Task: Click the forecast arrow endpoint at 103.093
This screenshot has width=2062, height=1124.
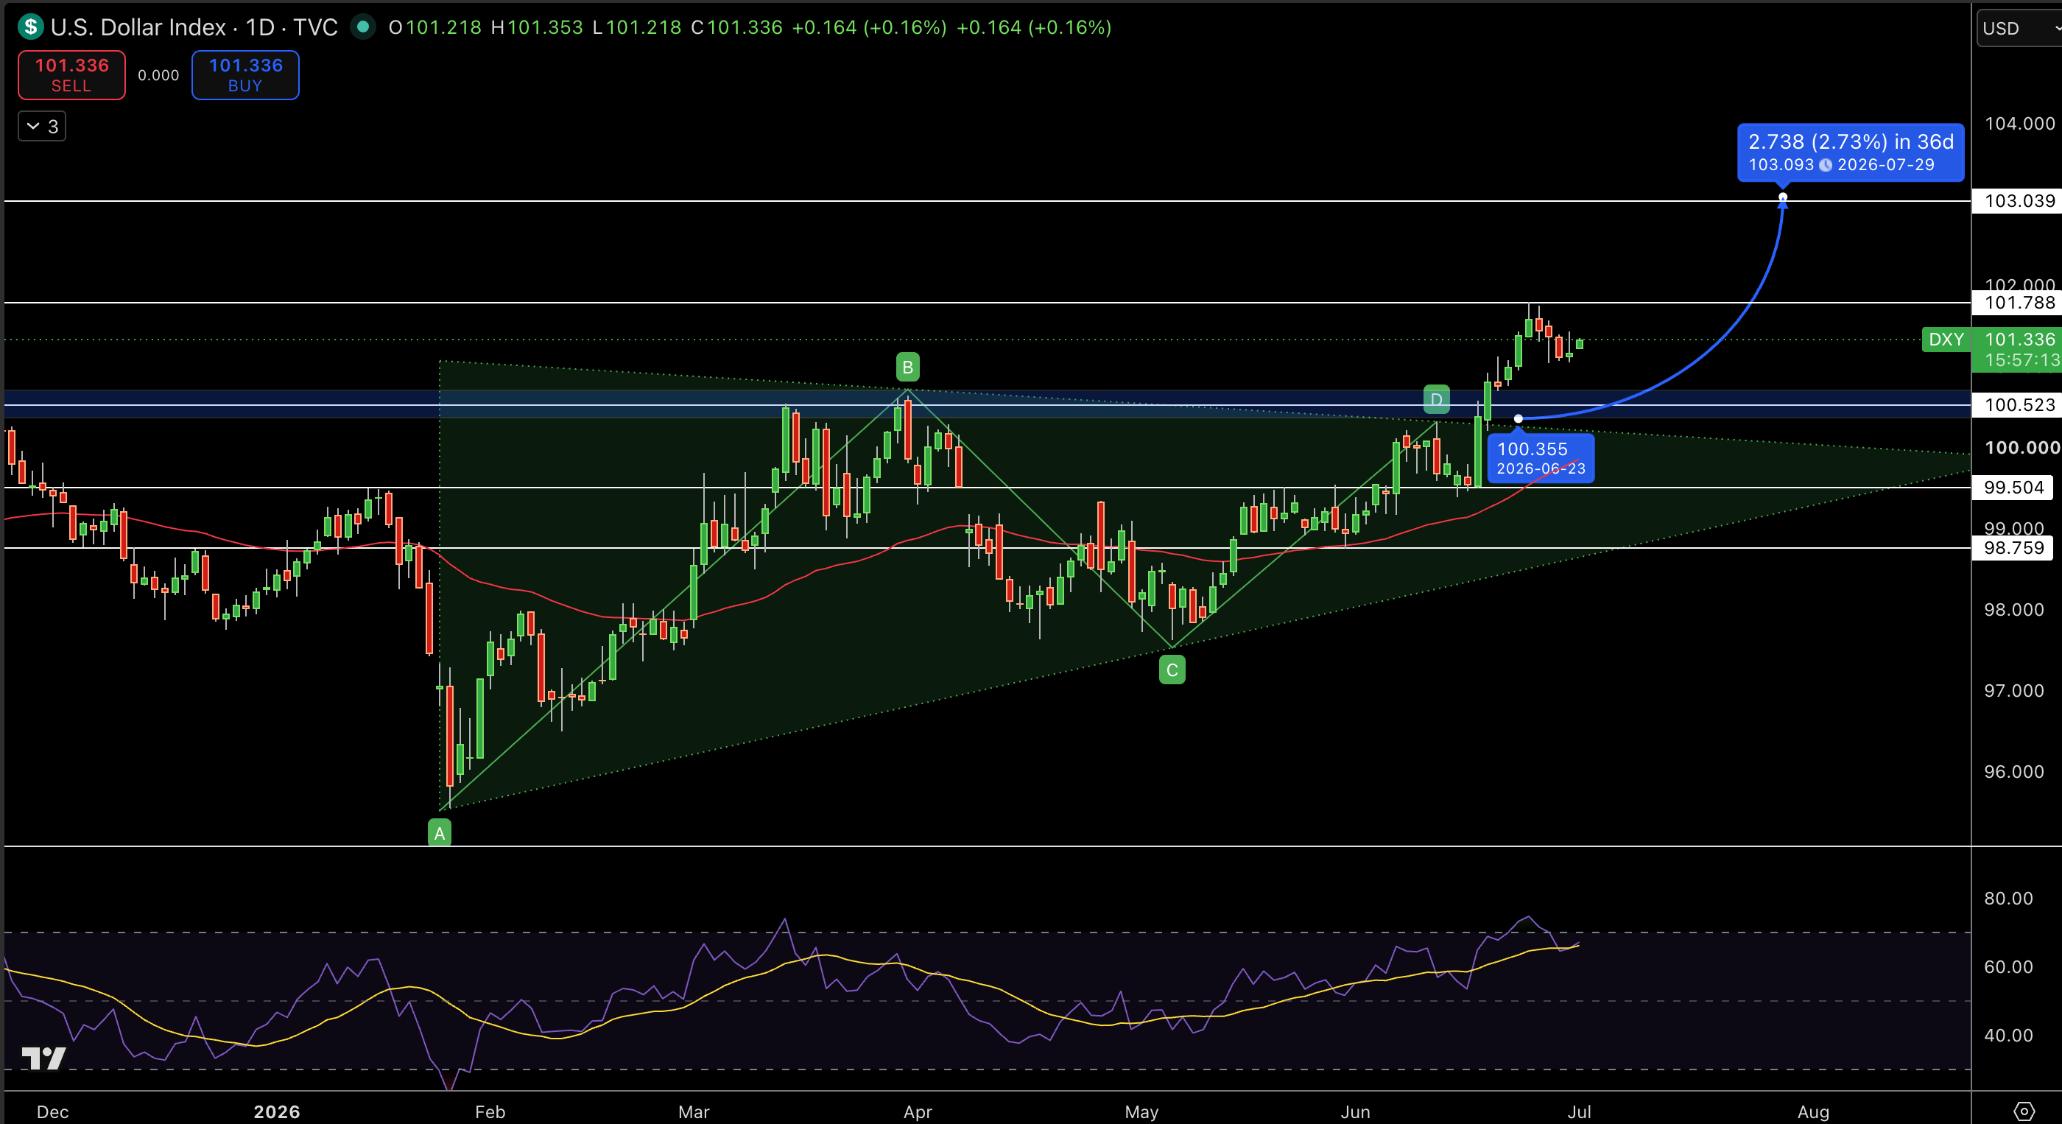Action: click(x=1783, y=197)
